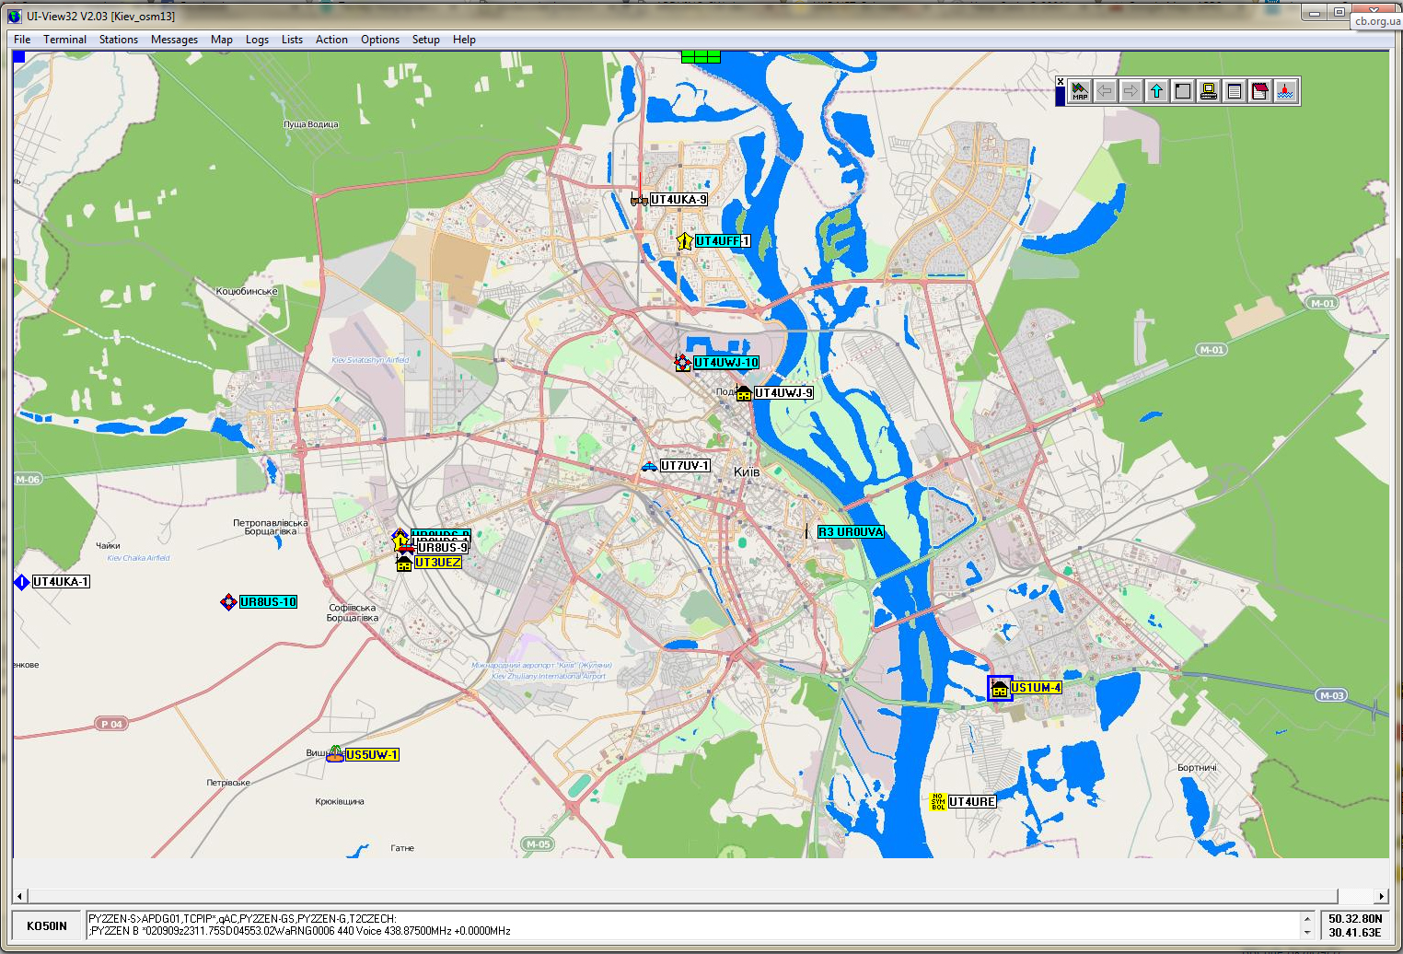1403x954 pixels.
Task: Open the Stations menu
Action: tap(118, 40)
